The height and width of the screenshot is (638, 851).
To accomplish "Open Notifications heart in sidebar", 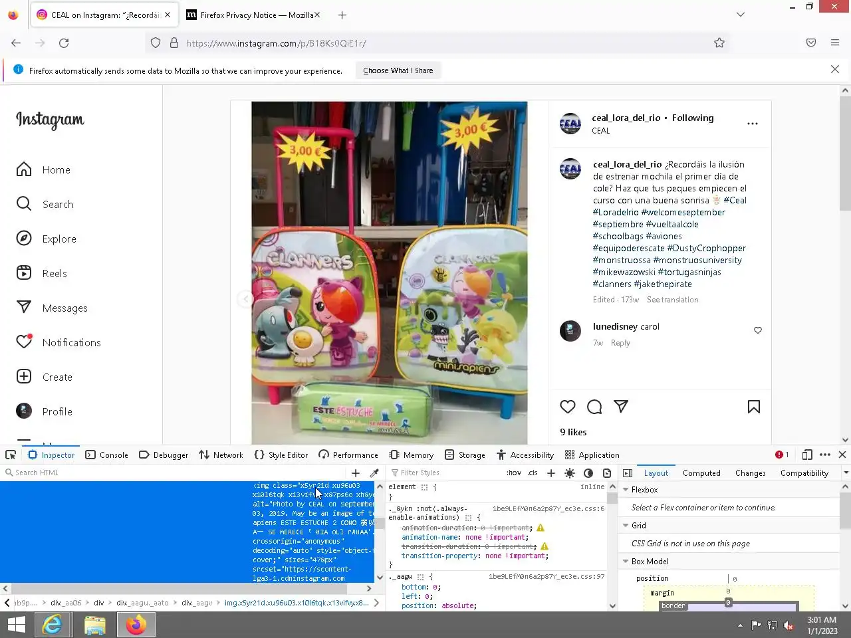I will (x=24, y=342).
